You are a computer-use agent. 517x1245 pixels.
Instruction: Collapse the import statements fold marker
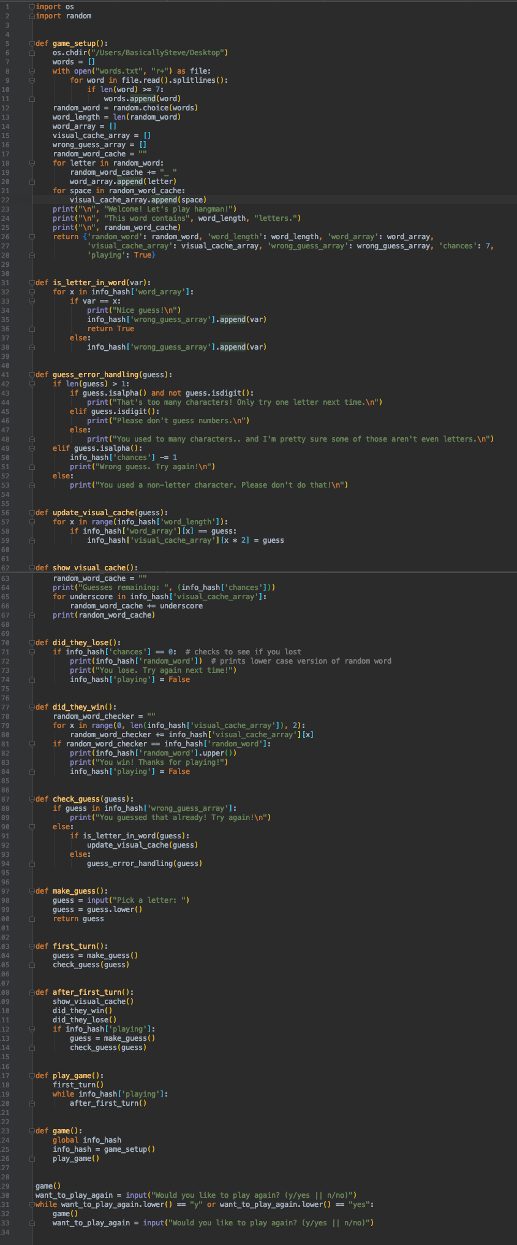pyautogui.click(x=32, y=7)
